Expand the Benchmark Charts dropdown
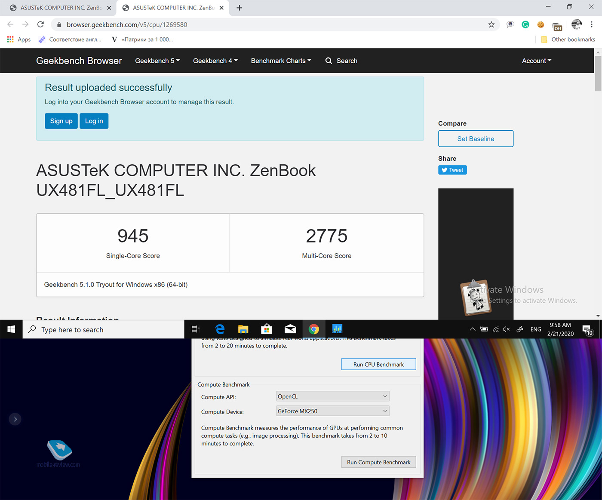Image resolution: width=602 pixels, height=500 pixels. click(x=281, y=61)
